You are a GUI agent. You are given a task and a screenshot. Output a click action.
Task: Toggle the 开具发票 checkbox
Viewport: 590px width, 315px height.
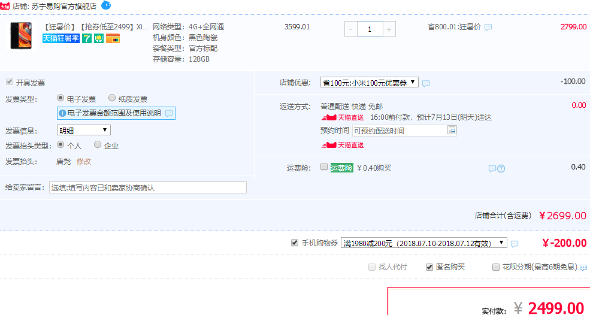coord(10,81)
